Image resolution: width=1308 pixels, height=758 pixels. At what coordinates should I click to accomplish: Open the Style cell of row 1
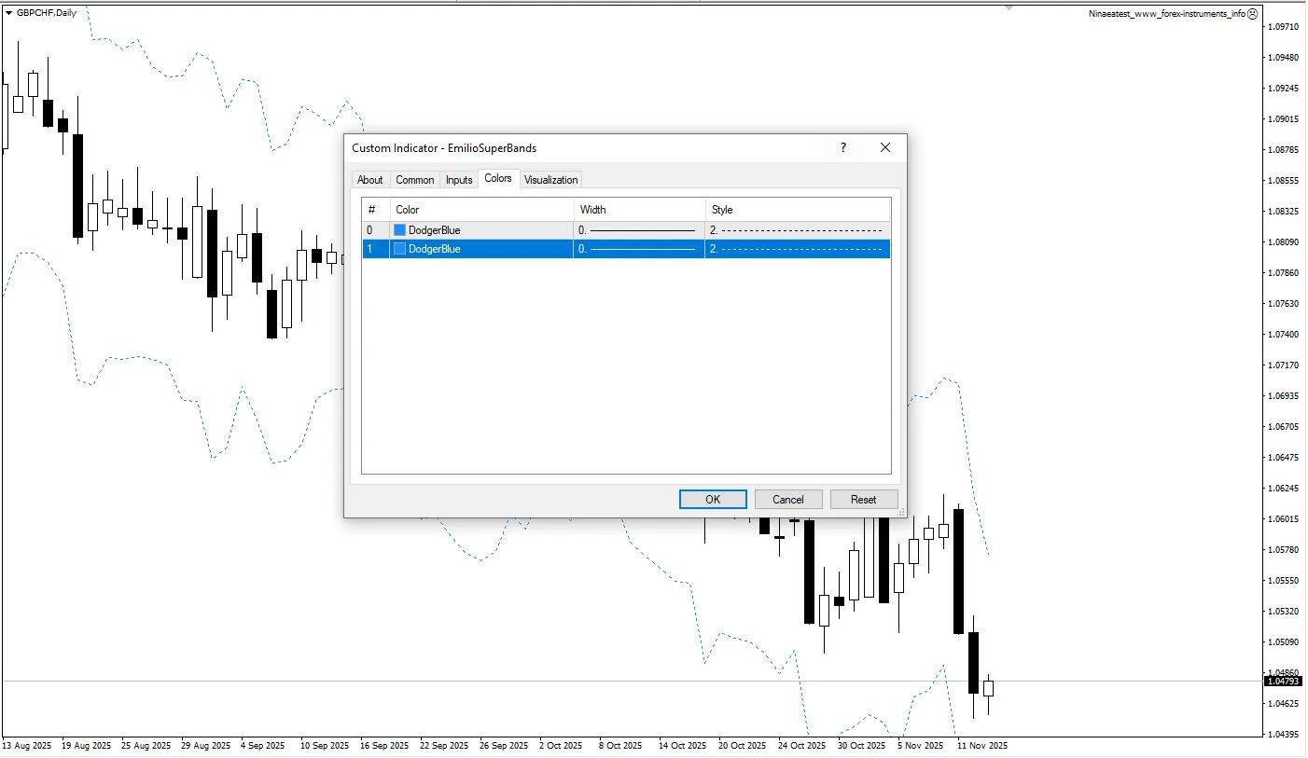(798, 249)
